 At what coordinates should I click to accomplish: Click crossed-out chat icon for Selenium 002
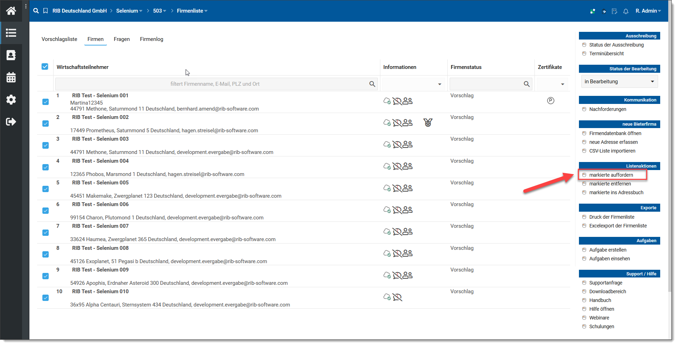(x=397, y=123)
